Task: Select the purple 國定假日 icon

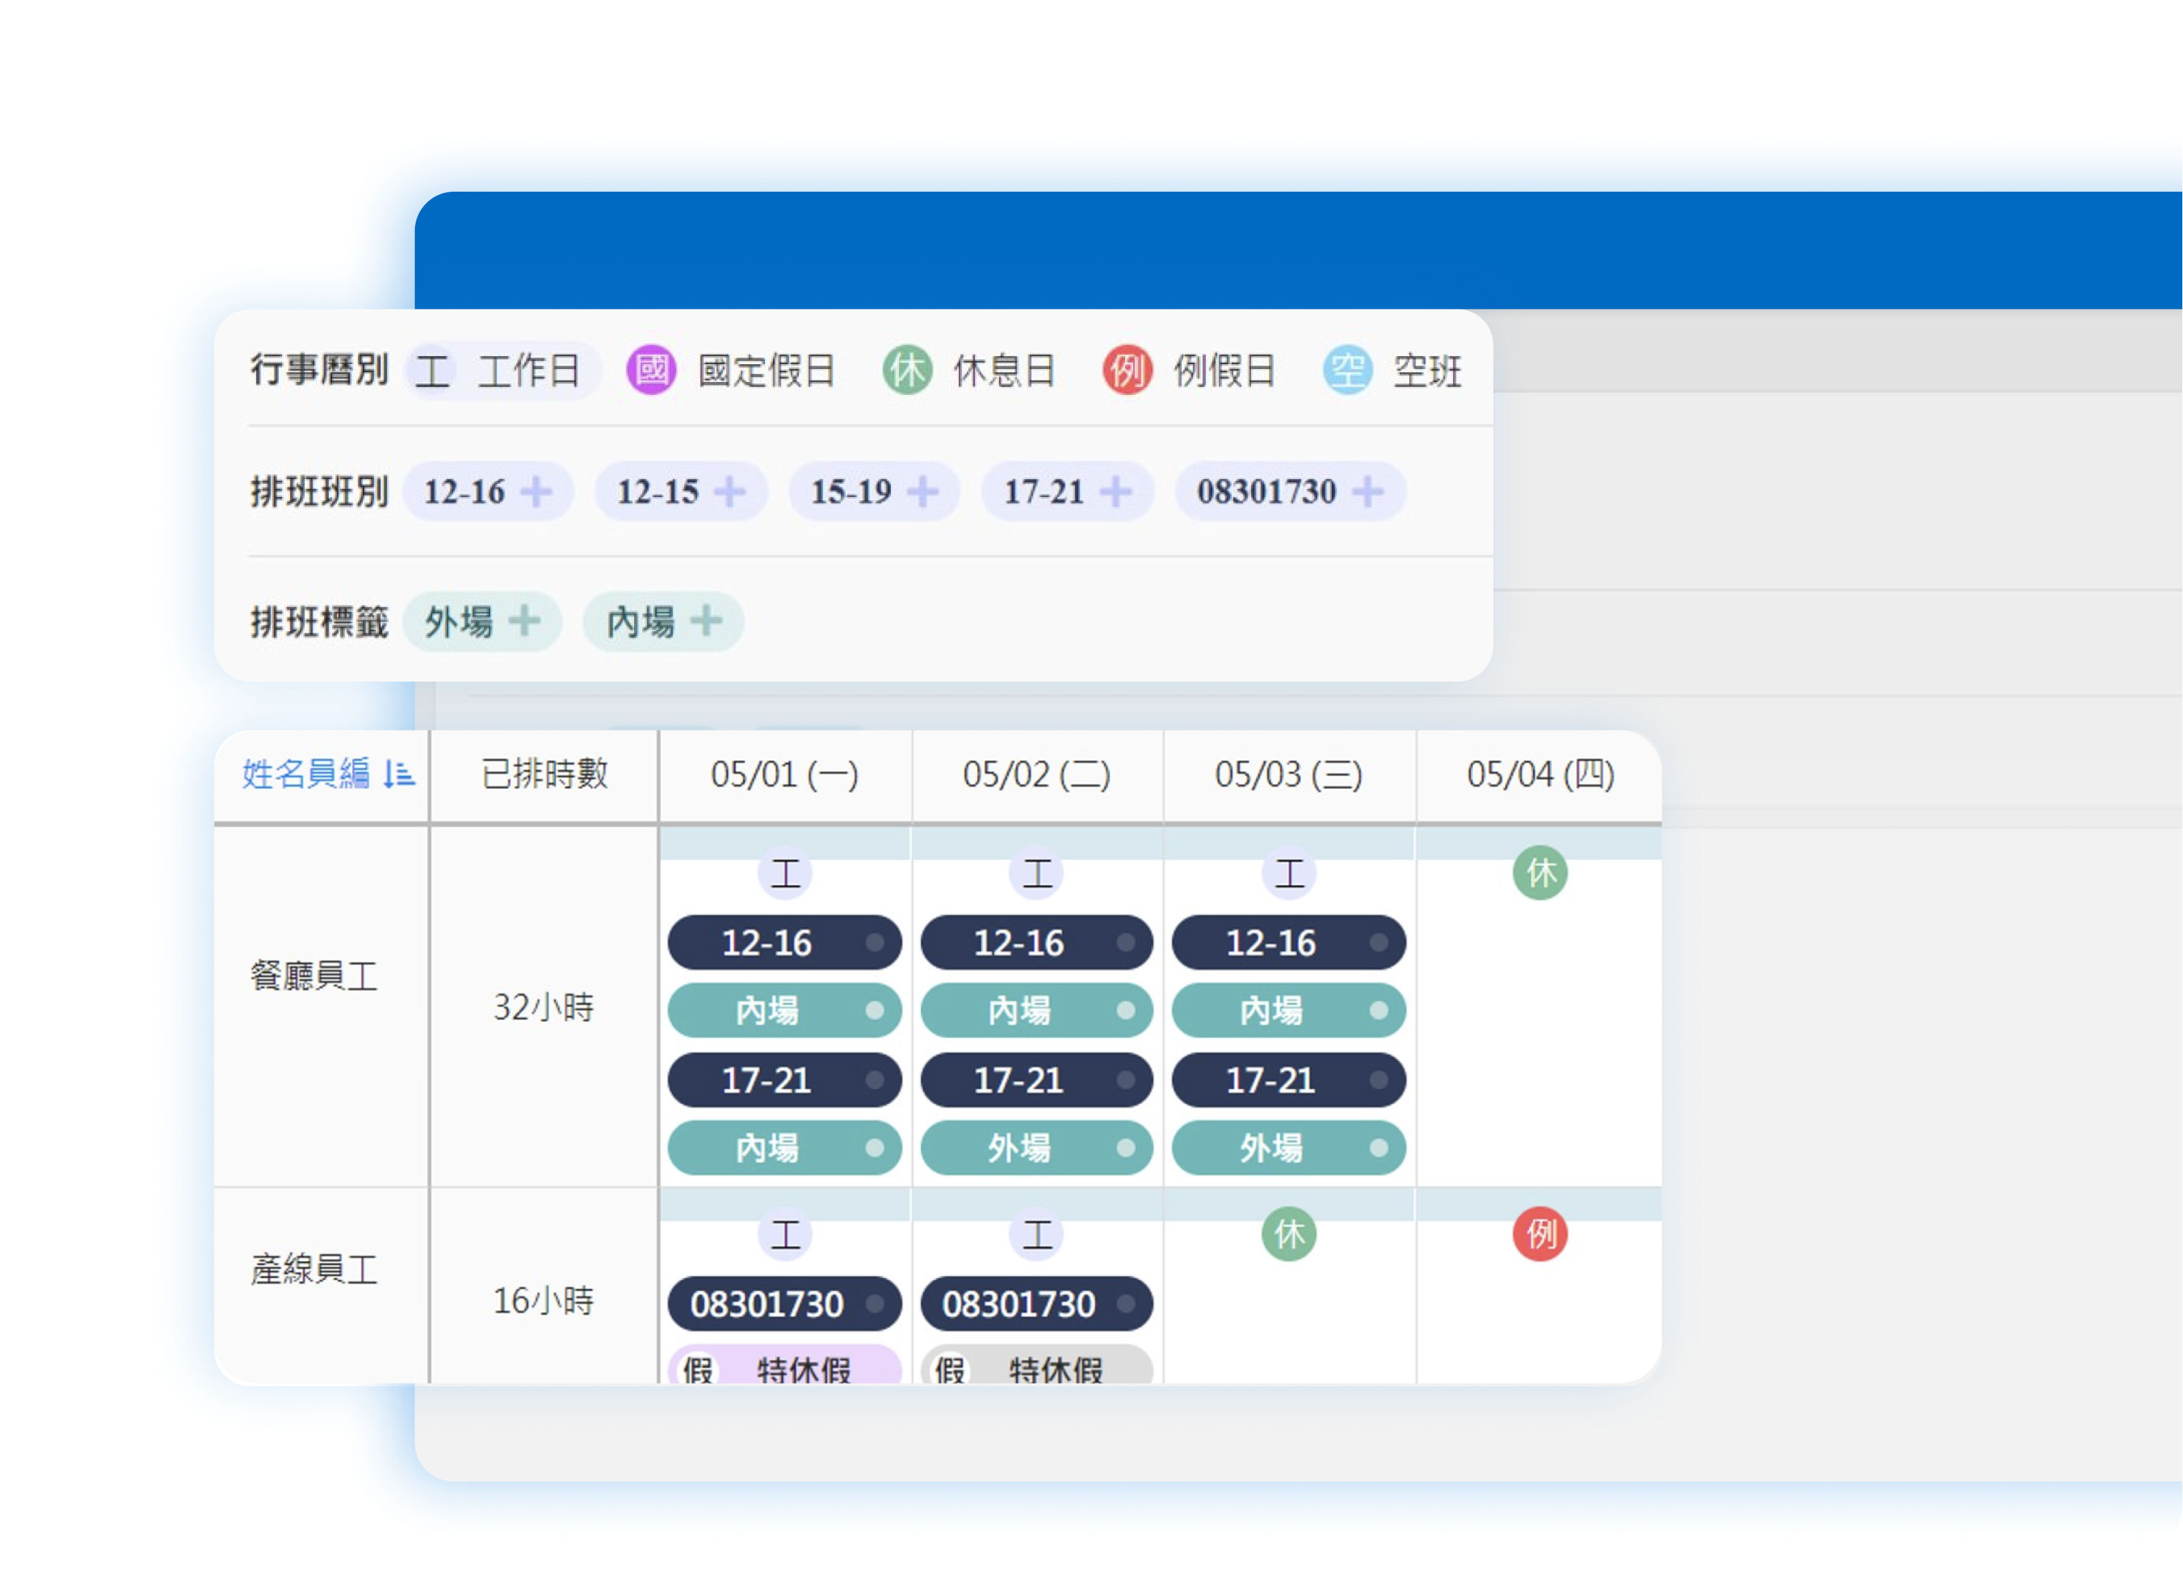Action: click(652, 370)
